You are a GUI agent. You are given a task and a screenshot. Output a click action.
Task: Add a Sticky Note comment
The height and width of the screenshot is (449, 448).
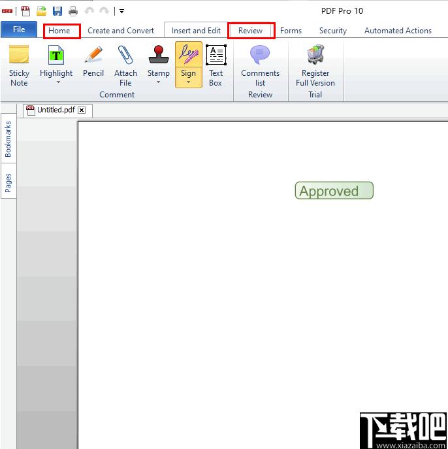coord(19,65)
